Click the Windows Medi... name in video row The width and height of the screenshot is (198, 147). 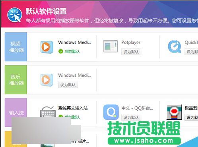74,42
